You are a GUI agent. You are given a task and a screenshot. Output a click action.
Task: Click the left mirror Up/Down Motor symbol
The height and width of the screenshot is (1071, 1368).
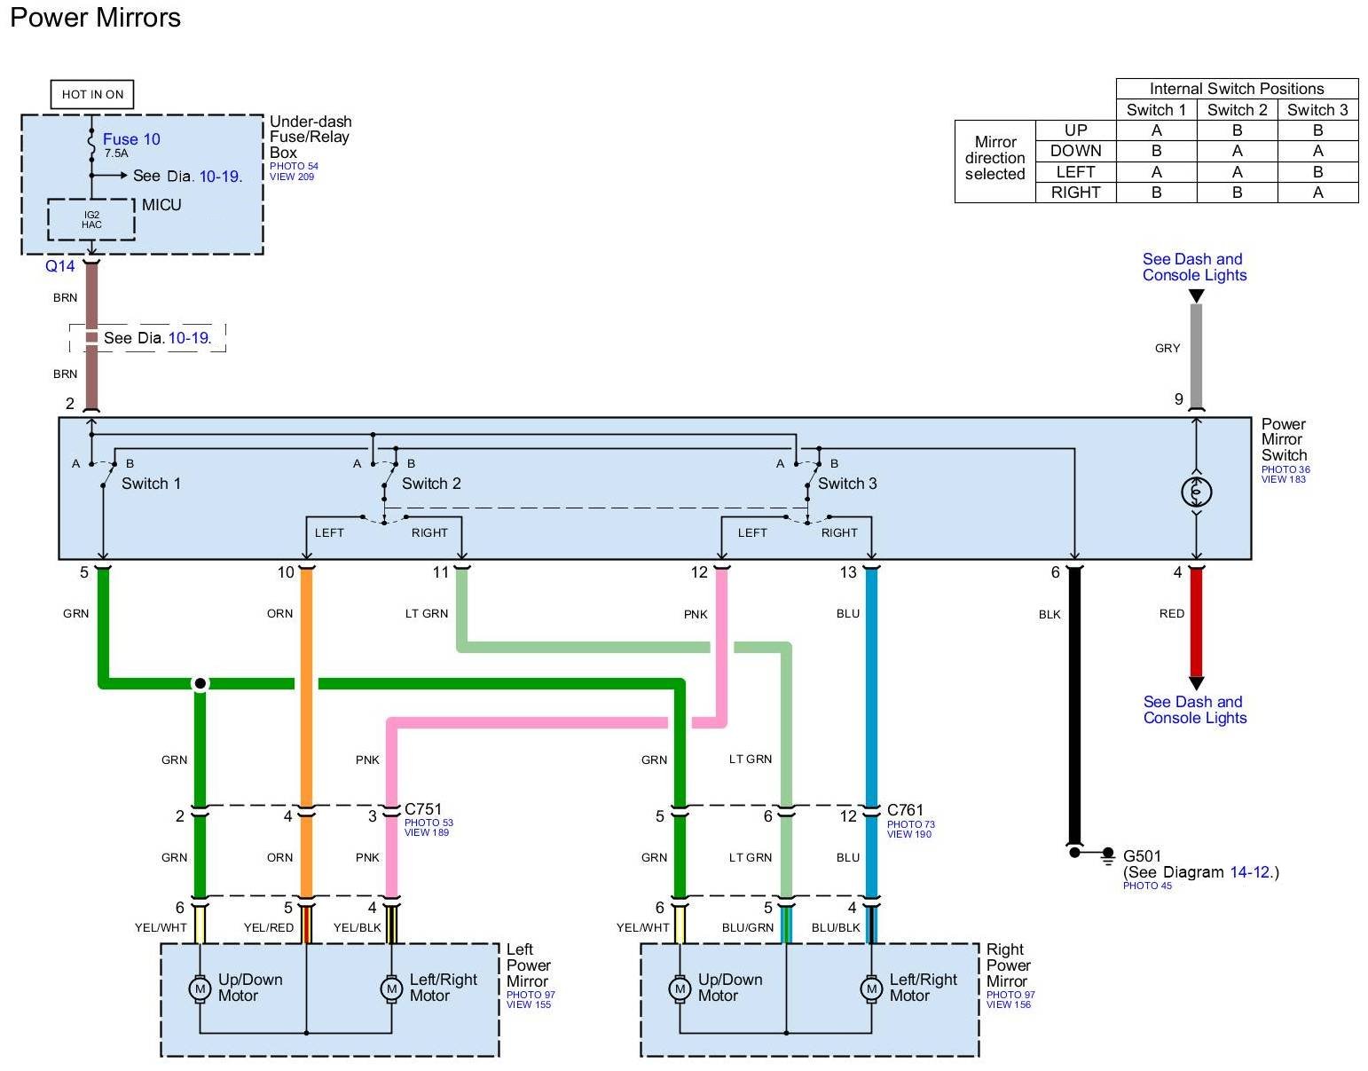pyautogui.click(x=200, y=988)
